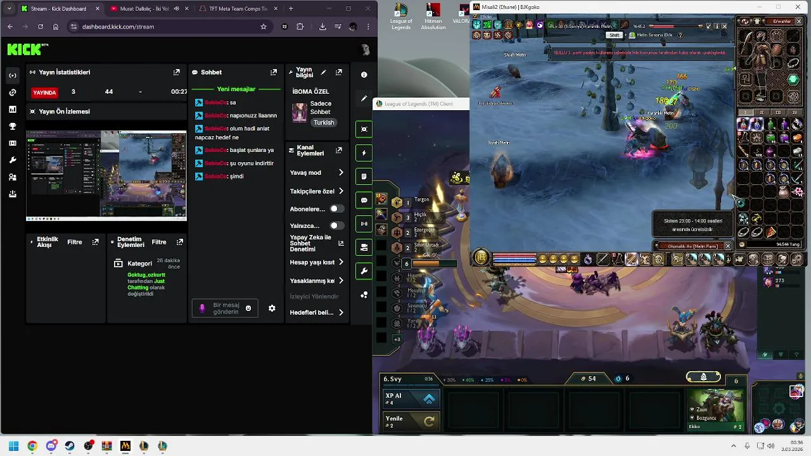Reload the Kick dashboard page
This screenshot has height=456, width=811.
[x=41, y=27]
